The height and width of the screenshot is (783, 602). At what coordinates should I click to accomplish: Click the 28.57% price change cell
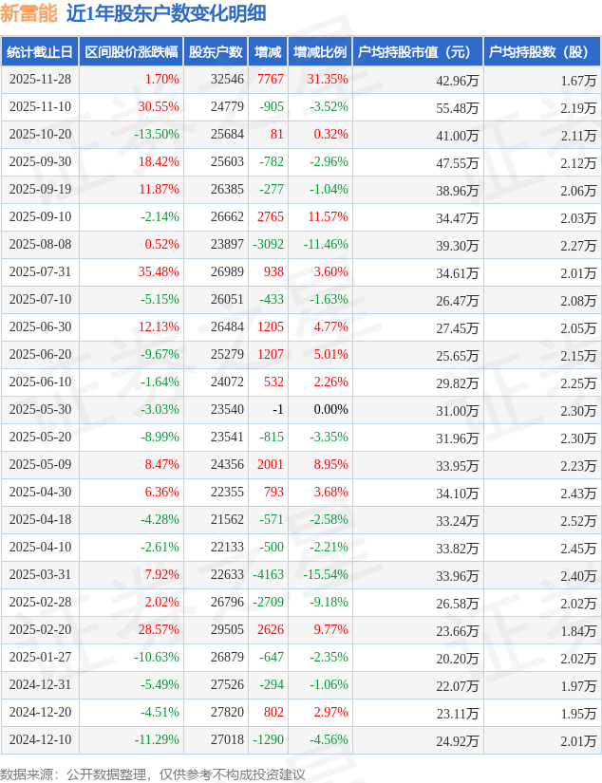(159, 630)
